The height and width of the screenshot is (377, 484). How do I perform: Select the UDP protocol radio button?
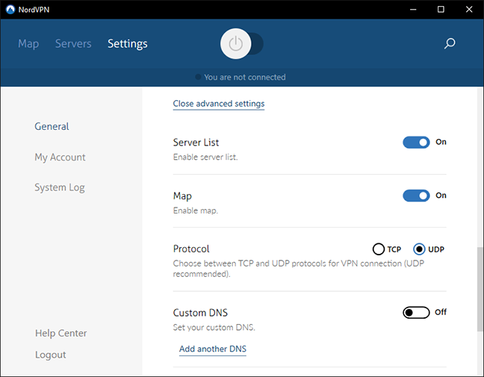[x=419, y=249]
